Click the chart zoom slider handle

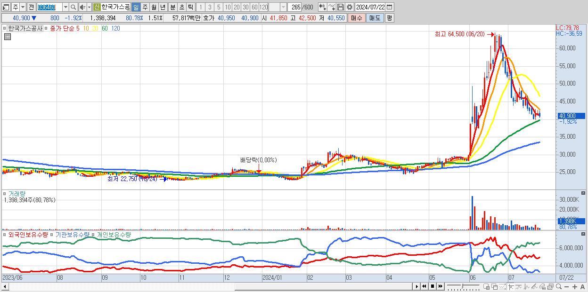pyautogui.click(x=462, y=286)
